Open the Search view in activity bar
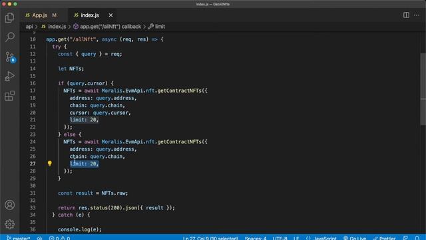 point(10,37)
